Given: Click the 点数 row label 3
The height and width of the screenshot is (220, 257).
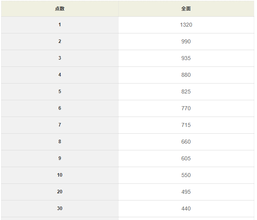Looking at the screenshot, I should (x=59, y=58).
